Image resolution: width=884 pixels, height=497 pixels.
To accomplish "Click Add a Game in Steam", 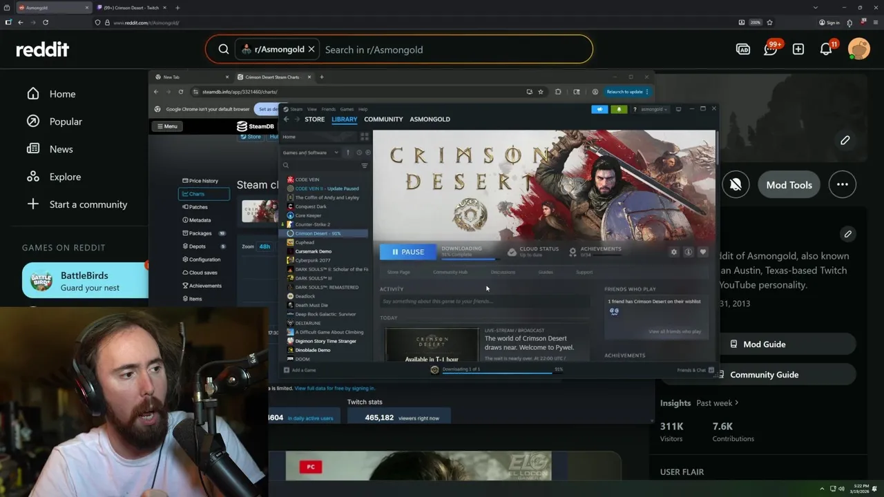I will pyautogui.click(x=300, y=370).
